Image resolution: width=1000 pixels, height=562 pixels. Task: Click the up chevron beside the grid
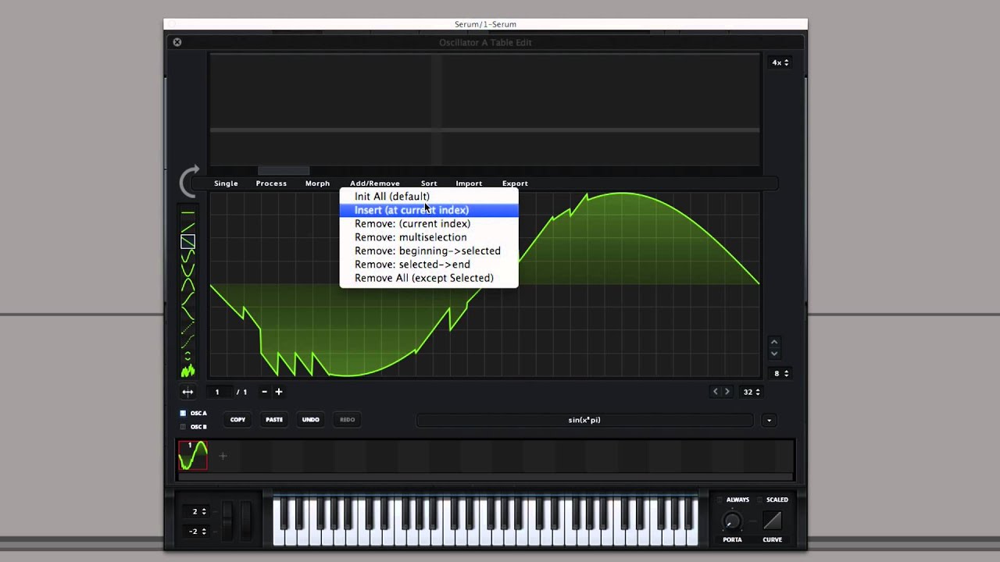[774, 342]
